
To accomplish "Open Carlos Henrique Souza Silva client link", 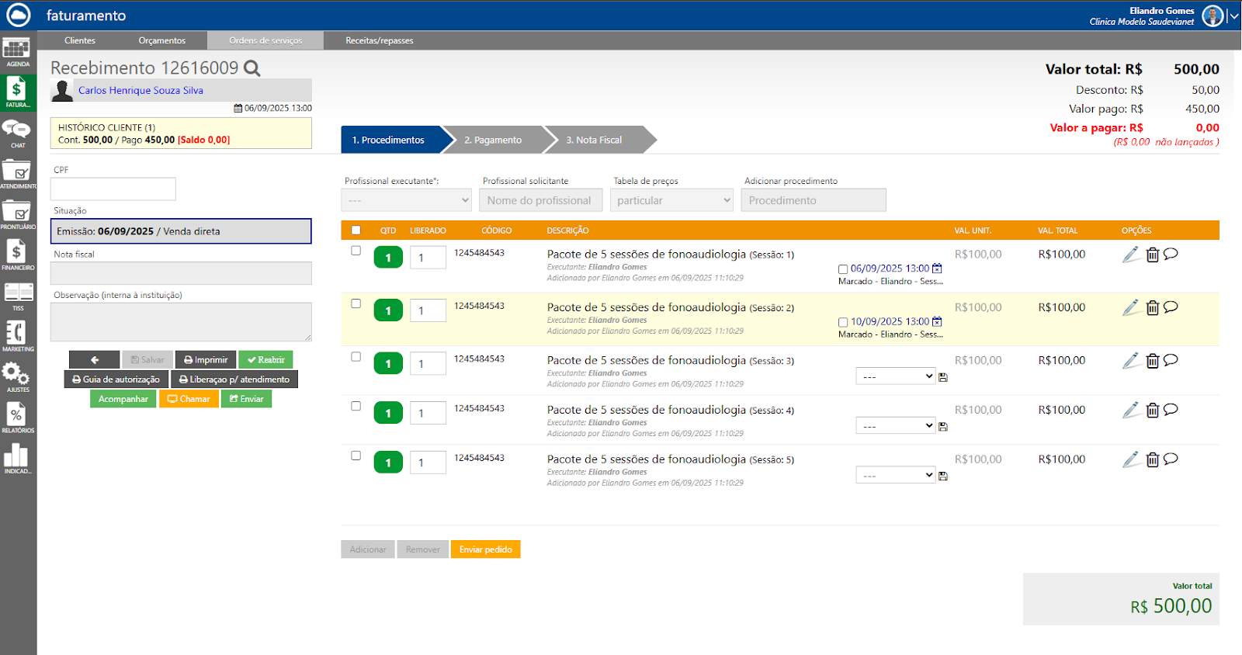I will point(141,90).
